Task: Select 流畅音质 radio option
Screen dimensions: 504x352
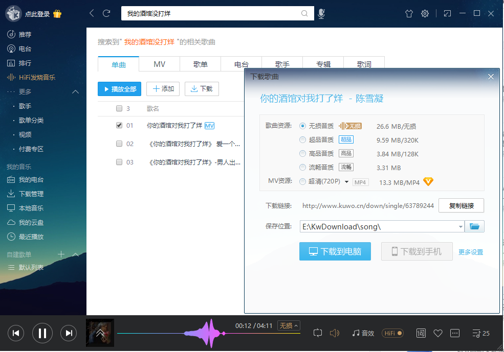Action: 302,168
